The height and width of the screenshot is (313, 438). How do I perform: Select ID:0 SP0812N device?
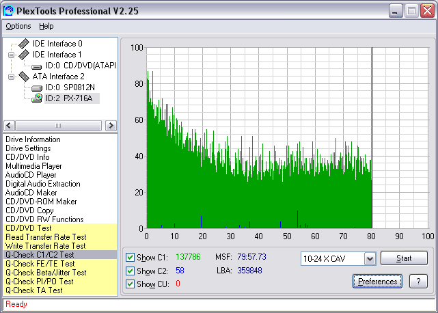tap(70, 87)
